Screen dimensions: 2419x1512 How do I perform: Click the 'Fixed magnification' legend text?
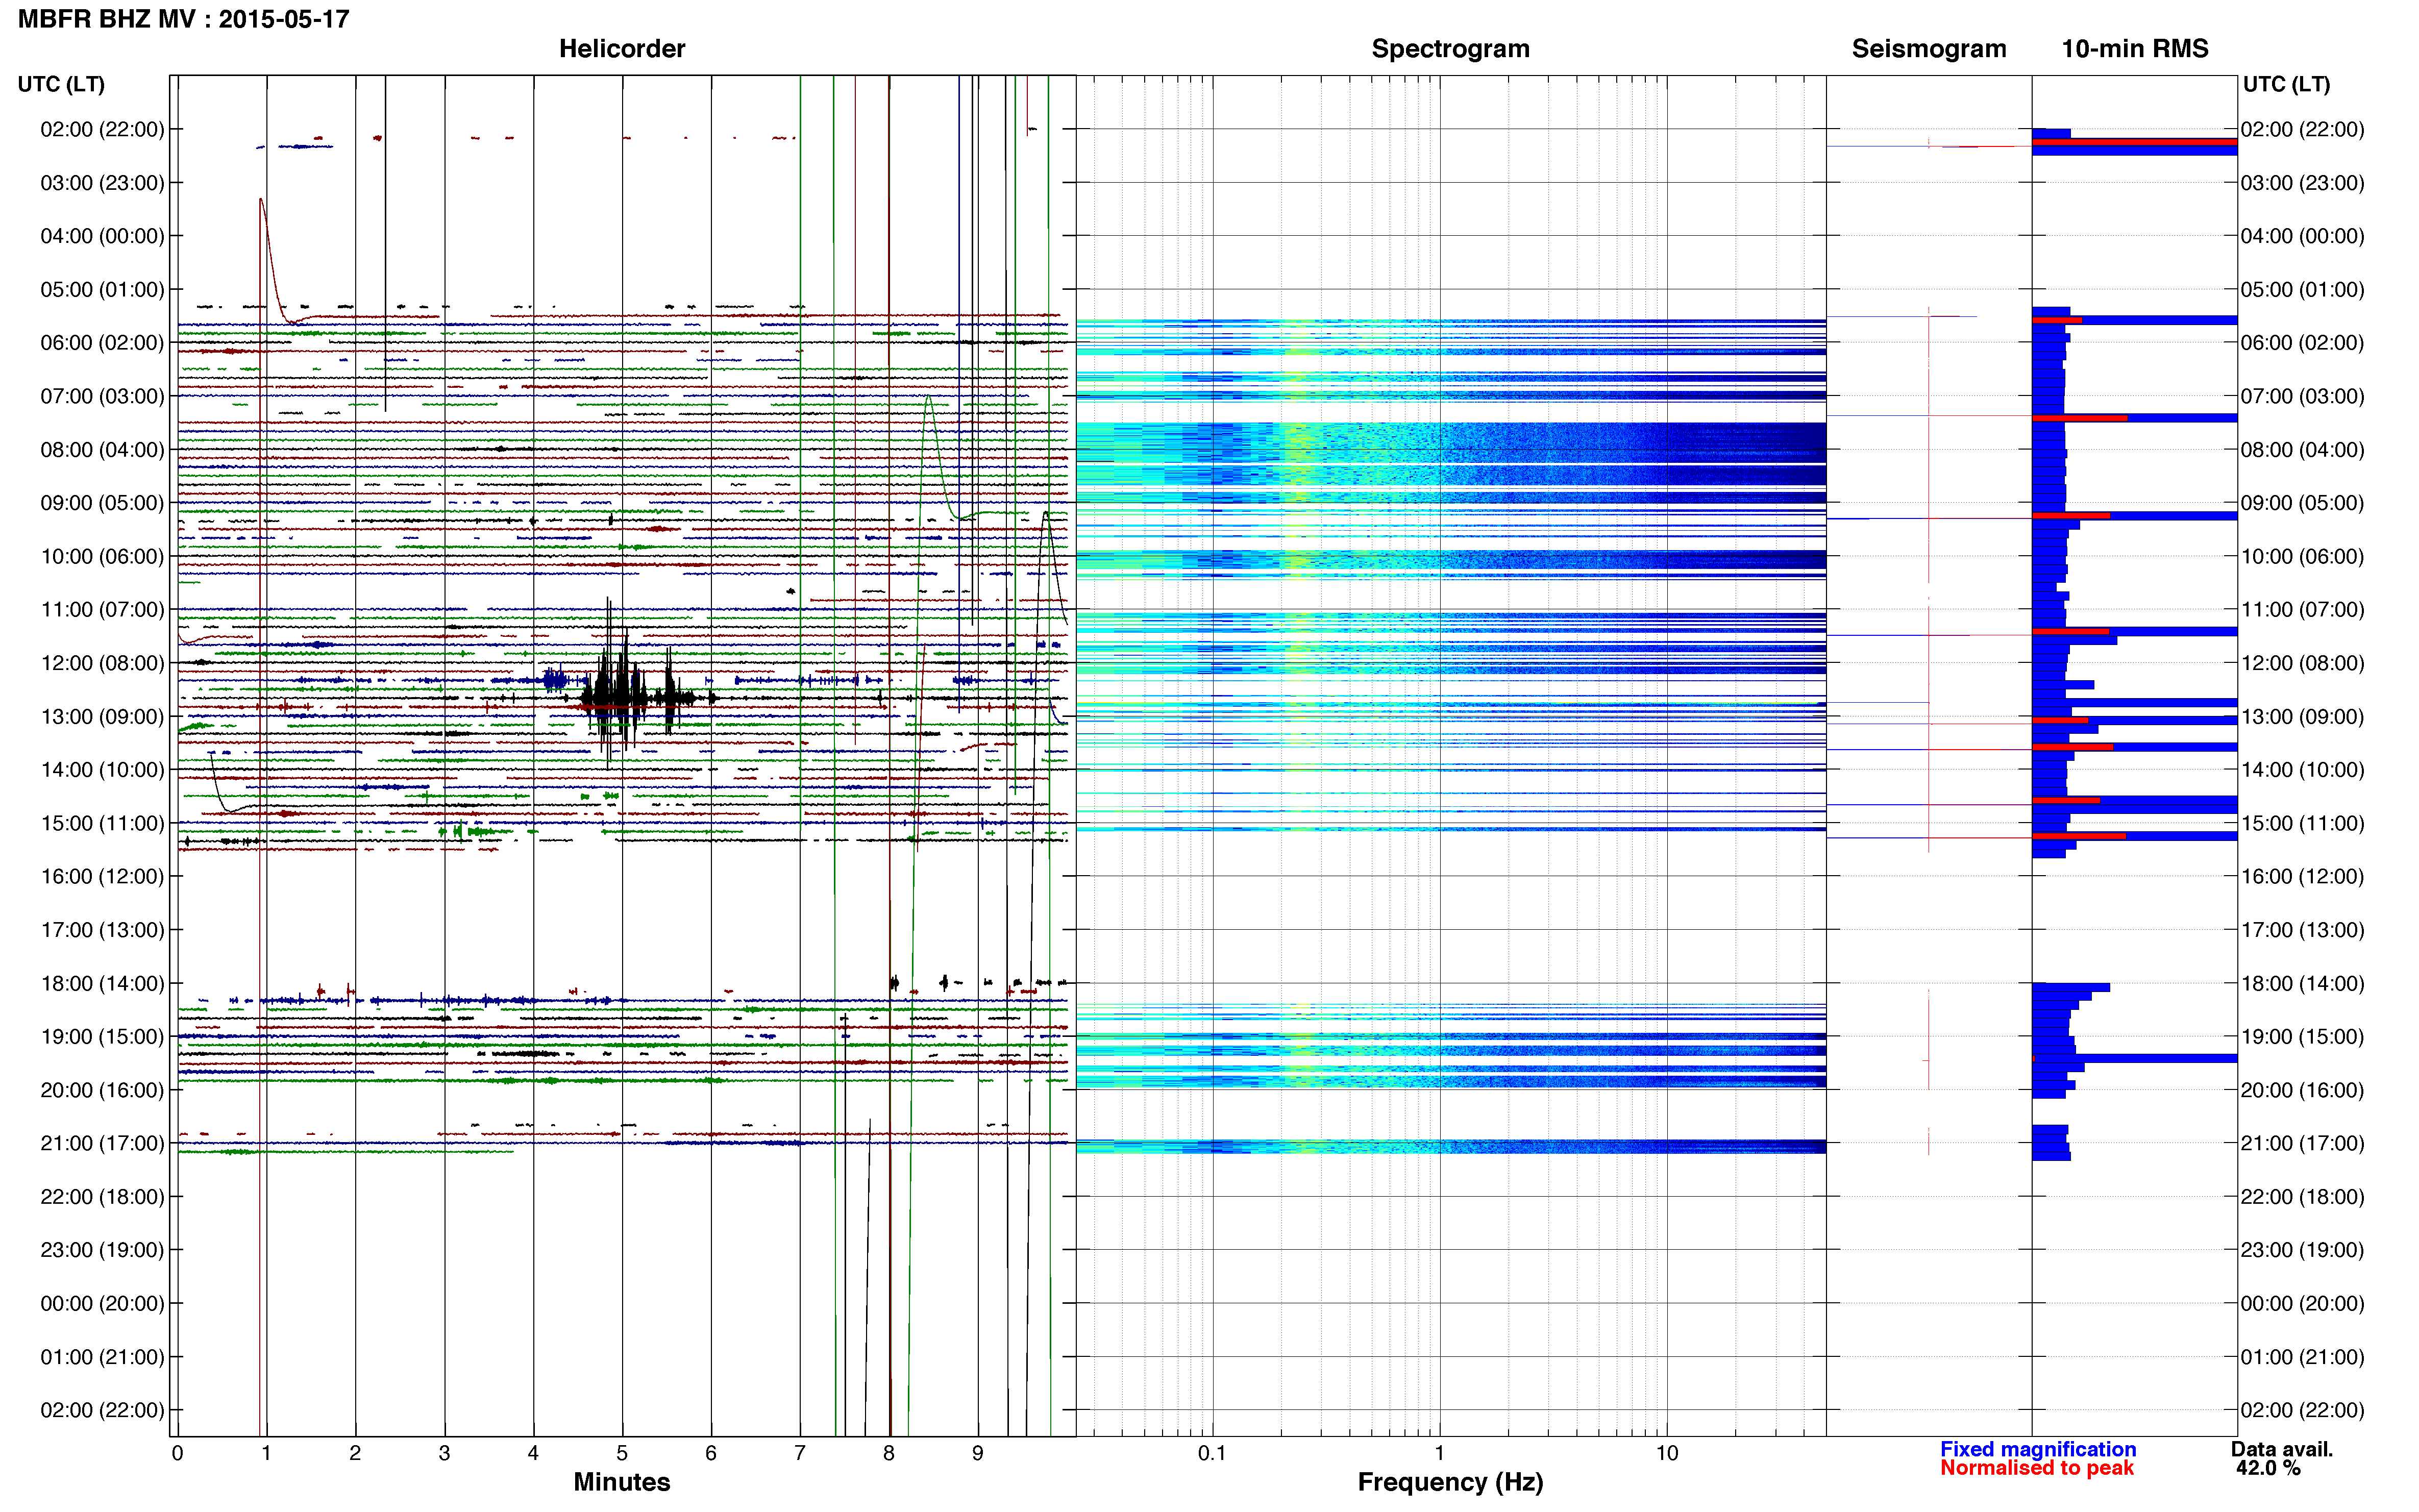tap(2038, 1449)
